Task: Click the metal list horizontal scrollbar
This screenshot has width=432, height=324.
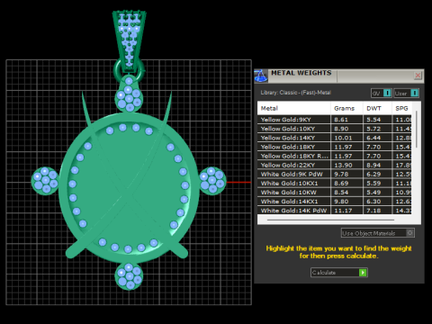Action: pos(330,220)
